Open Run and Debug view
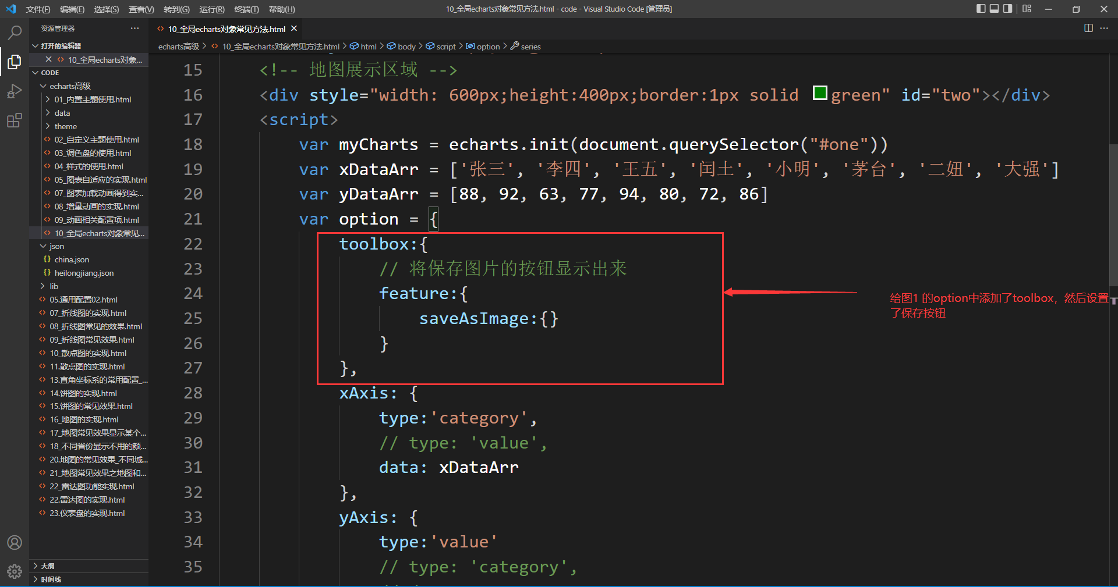The width and height of the screenshot is (1118, 587). tap(15, 91)
